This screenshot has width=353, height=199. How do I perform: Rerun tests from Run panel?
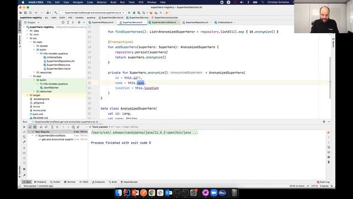pos(24,127)
